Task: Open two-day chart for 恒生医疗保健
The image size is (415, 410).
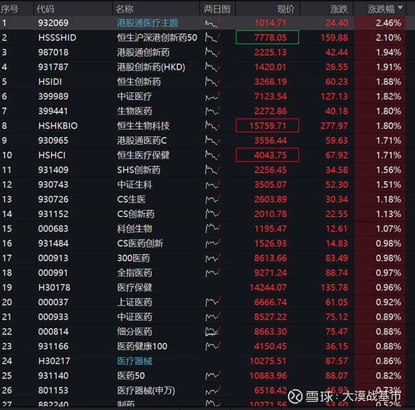Action: 212,155
